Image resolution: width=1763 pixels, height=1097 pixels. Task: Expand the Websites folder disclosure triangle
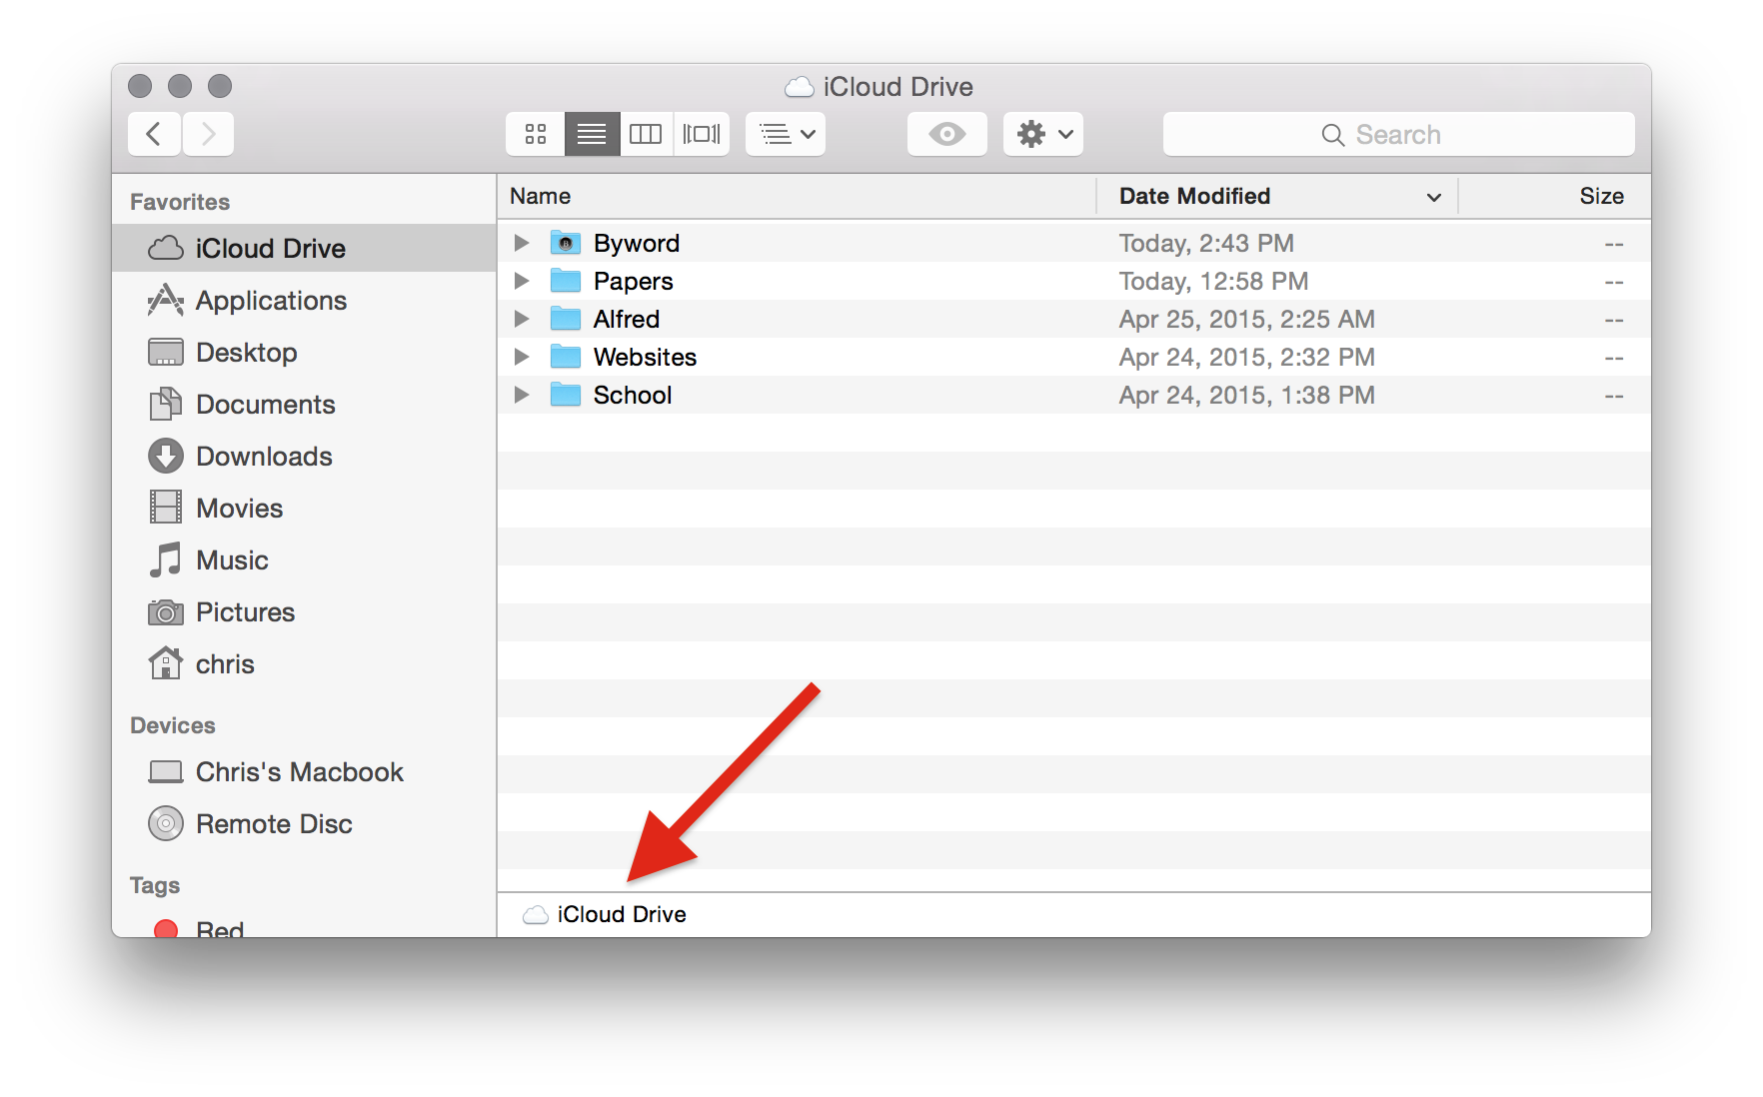(521, 357)
